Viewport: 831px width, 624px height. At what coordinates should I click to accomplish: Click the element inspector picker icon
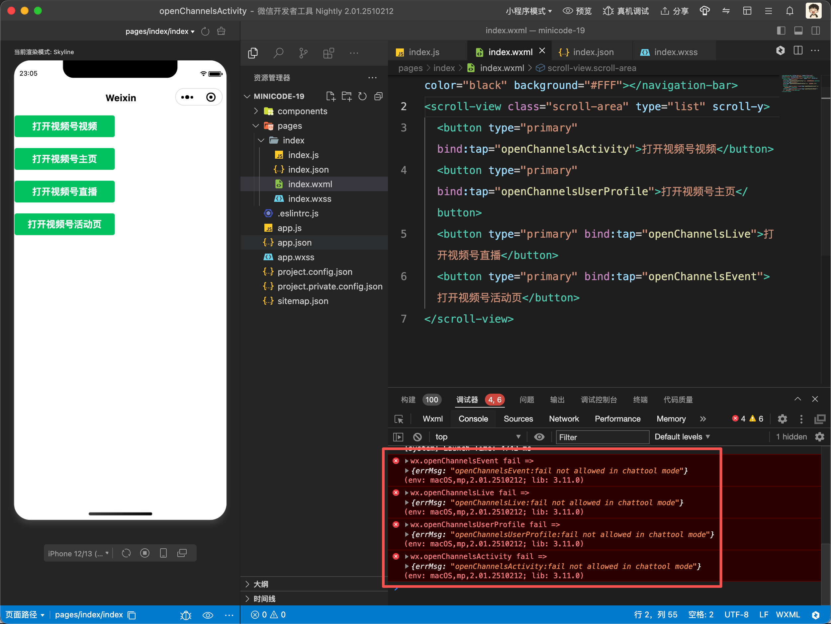tap(399, 419)
